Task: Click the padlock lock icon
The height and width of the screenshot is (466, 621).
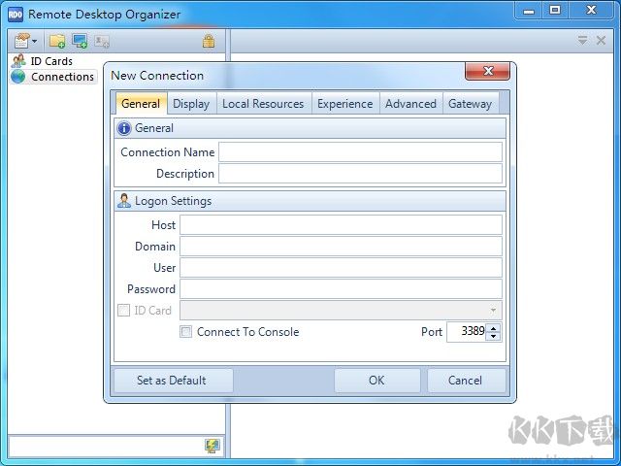Action: tap(209, 41)
